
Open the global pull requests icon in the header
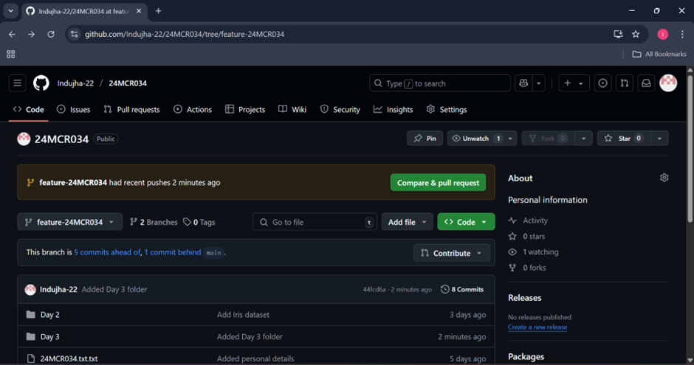click(625, 83)
